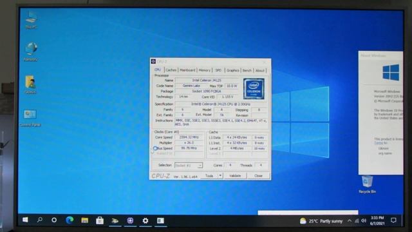Click the Gemini Lake code name value

point(192,86)
